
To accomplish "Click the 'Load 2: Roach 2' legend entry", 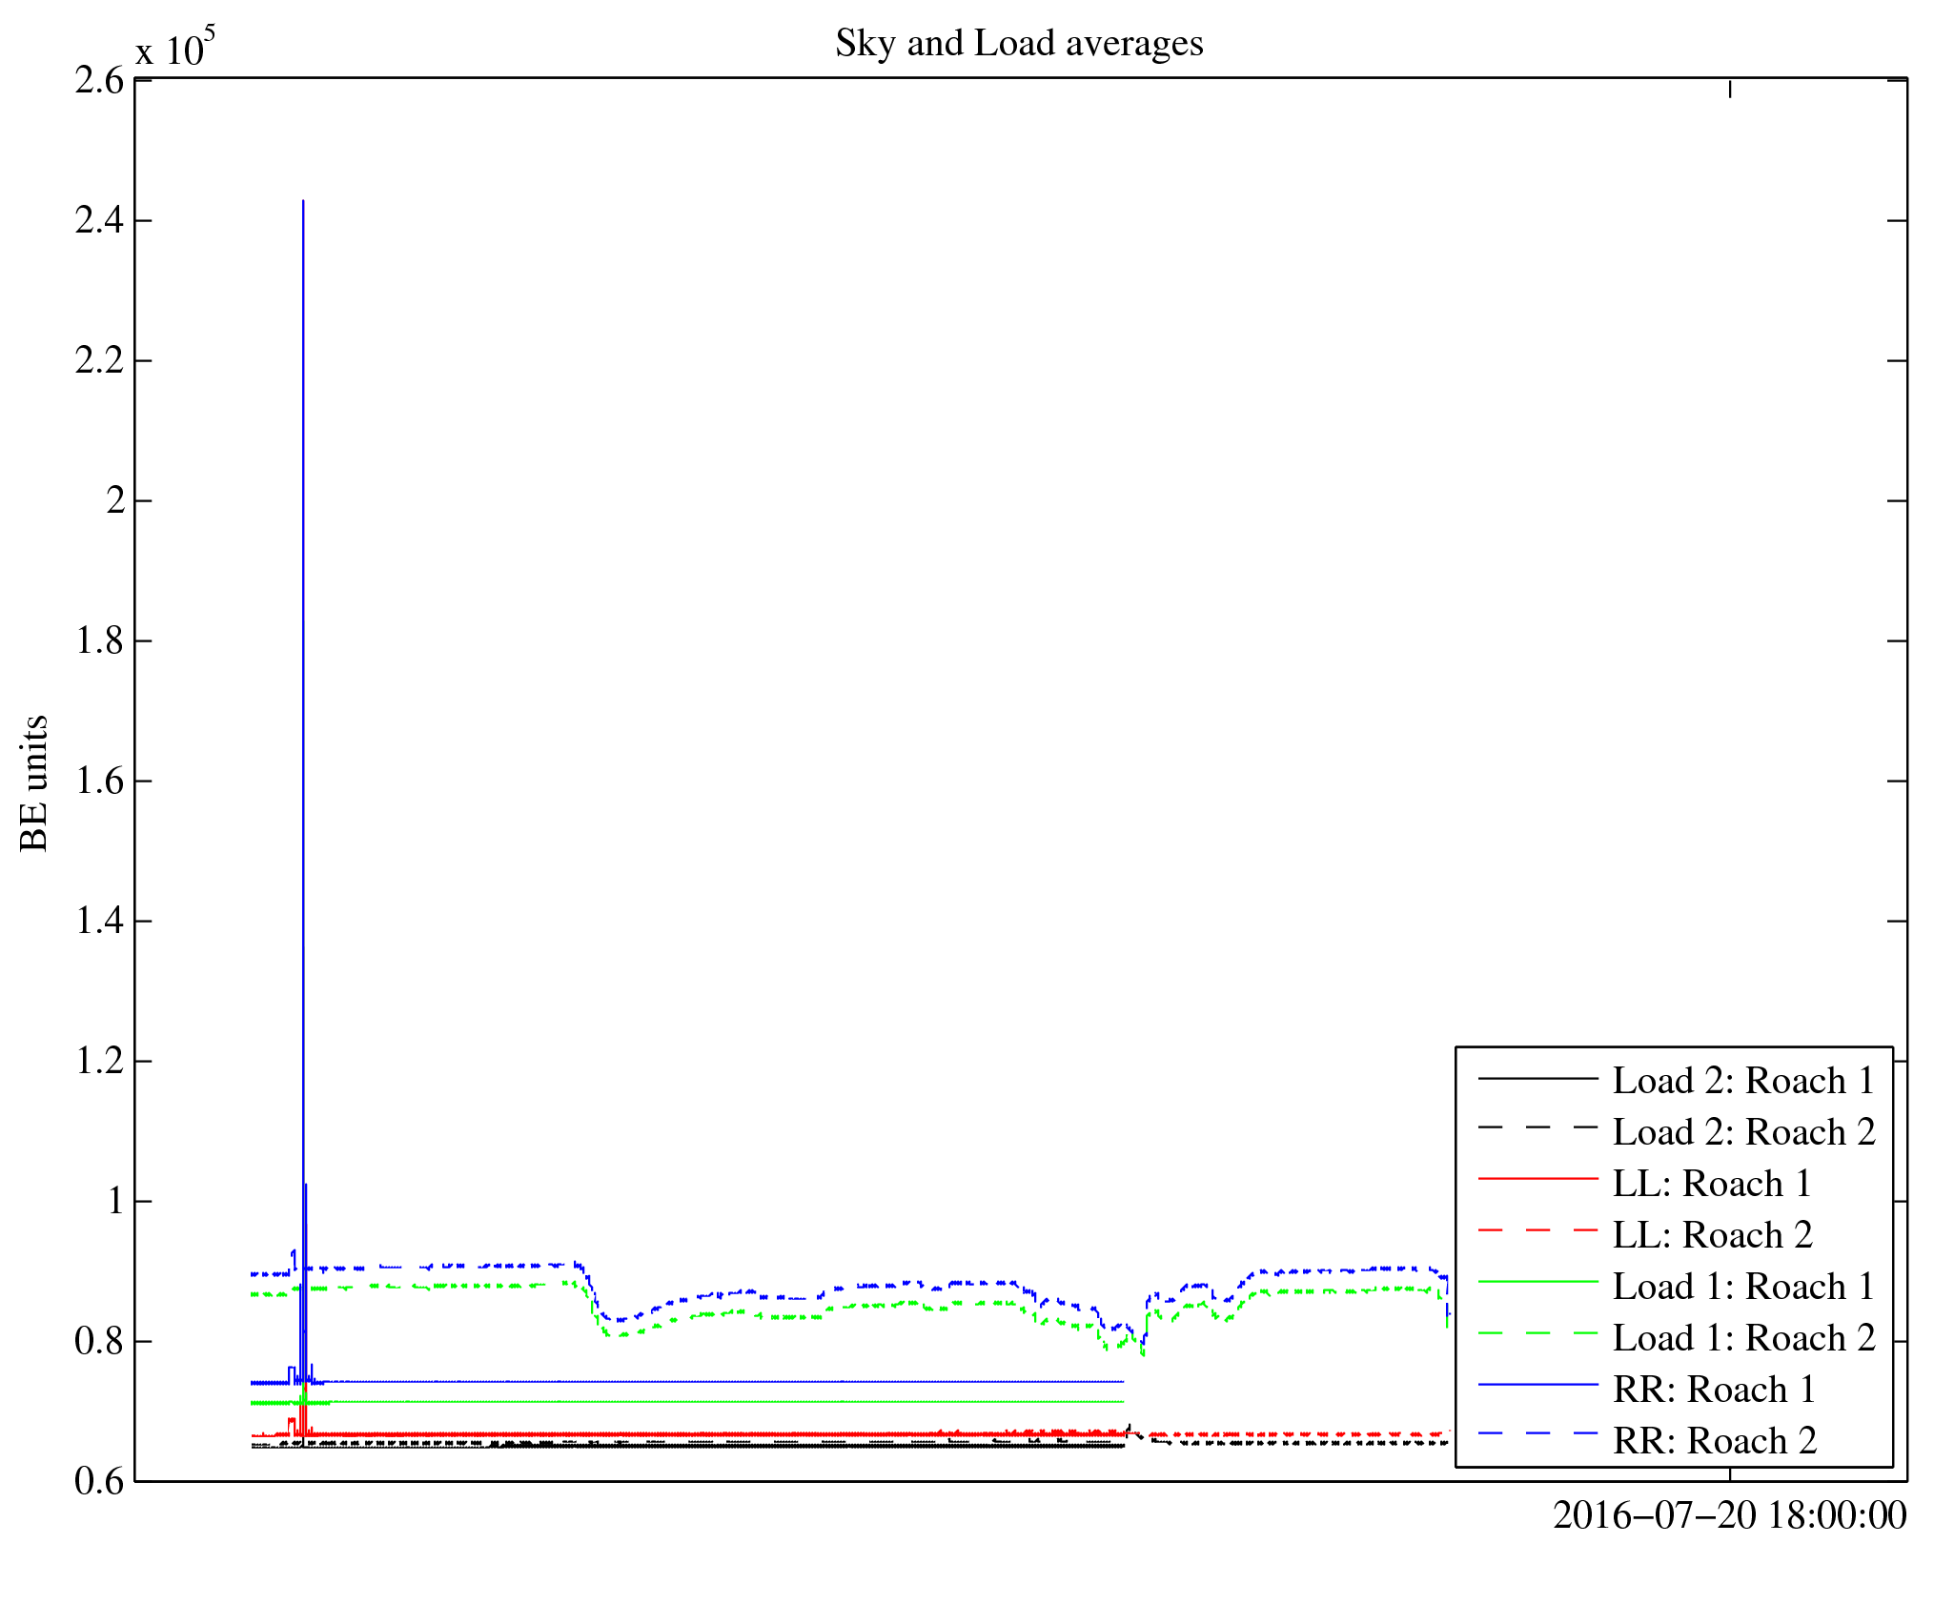I will click(x=1743, y=1132).
